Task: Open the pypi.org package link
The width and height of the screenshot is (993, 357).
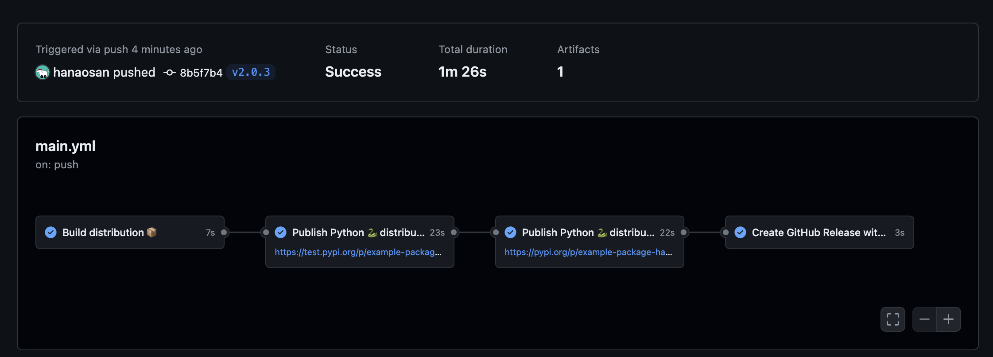Action: 588,252
